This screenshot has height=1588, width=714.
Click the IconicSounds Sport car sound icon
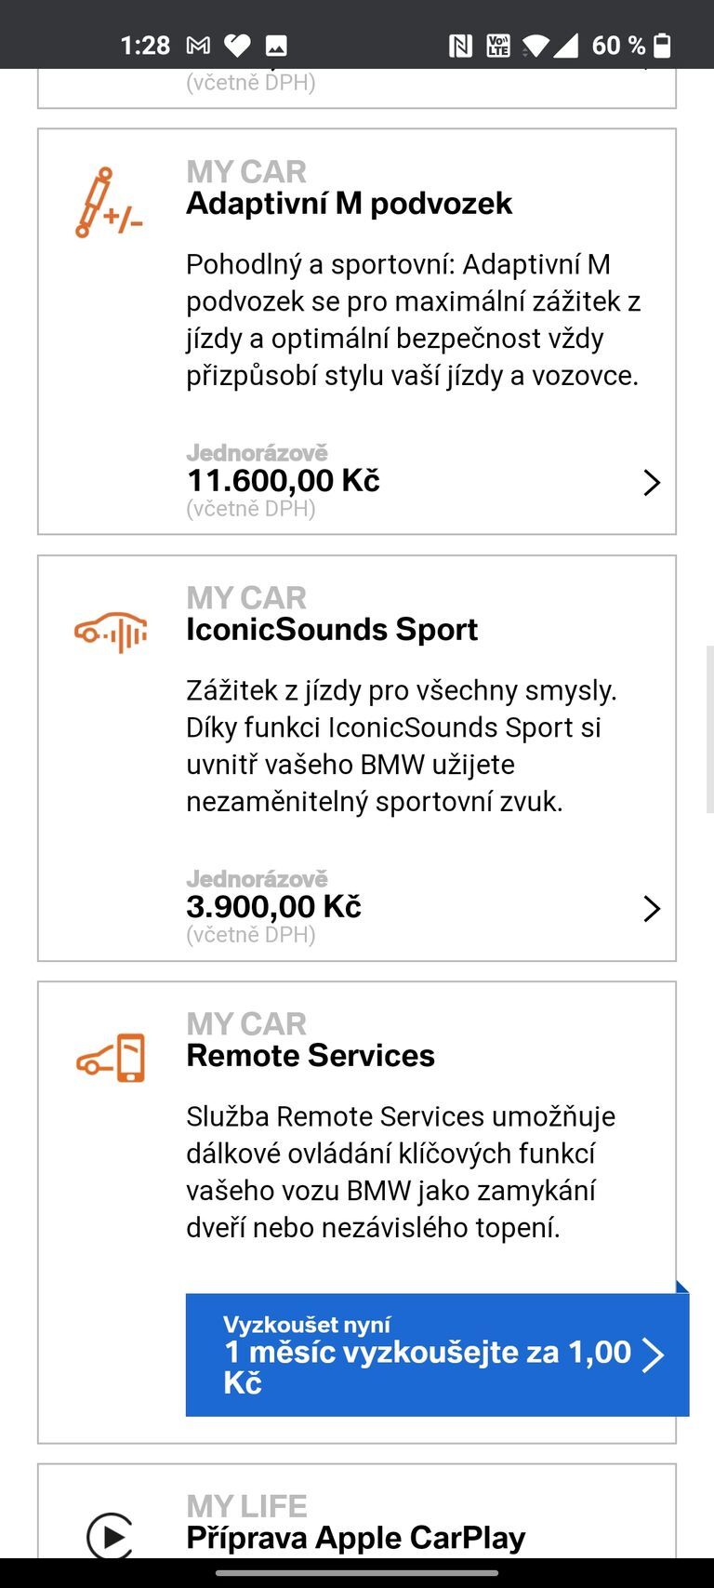111,633
